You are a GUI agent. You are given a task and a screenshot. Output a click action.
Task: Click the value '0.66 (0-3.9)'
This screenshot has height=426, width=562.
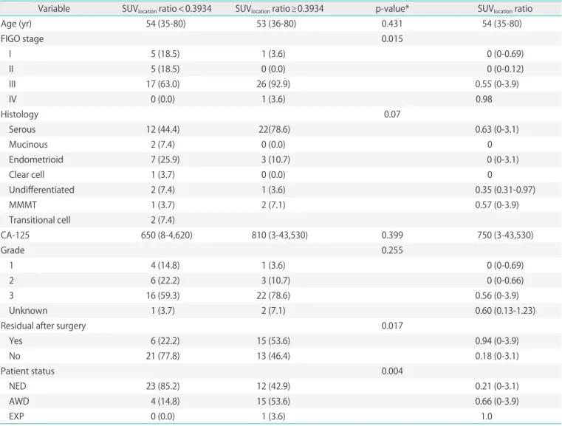(x=497, y=402)
